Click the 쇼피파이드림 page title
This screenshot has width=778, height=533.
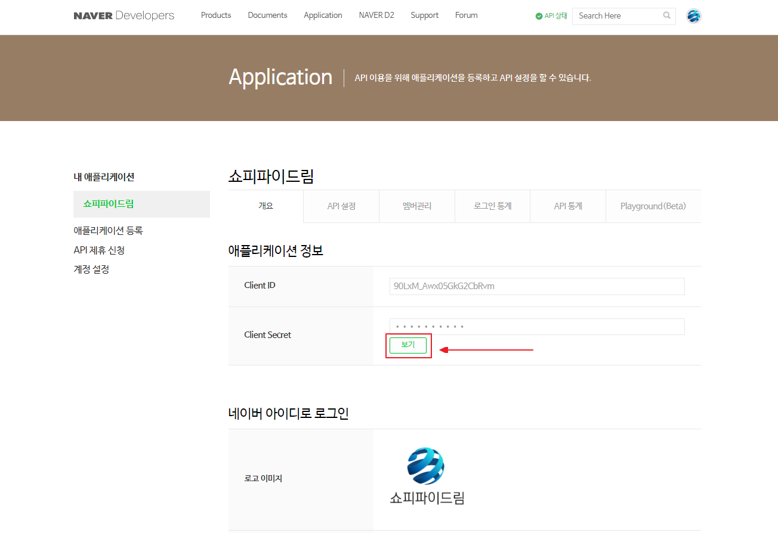pyautogui.click(x=271, y=176)
